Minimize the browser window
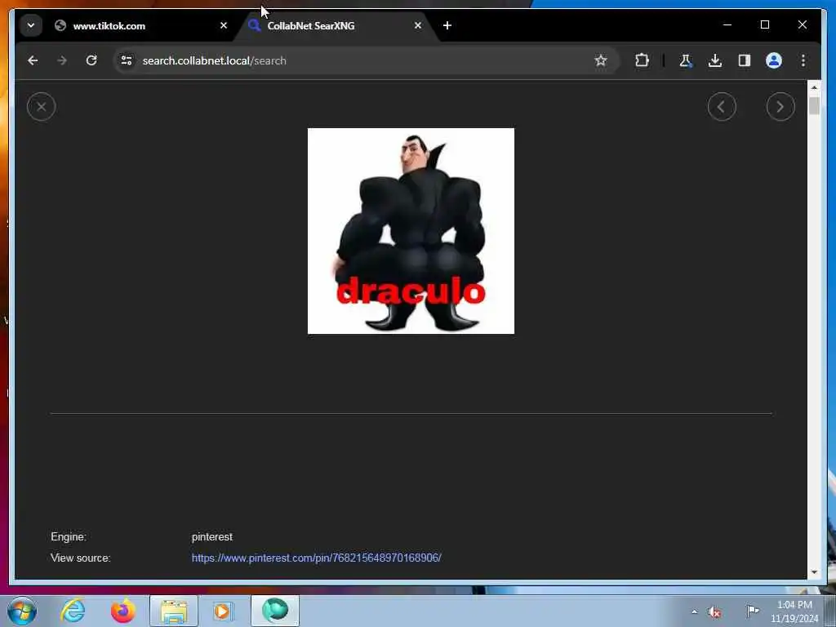The image size is (836, 627). click(727, 24)
